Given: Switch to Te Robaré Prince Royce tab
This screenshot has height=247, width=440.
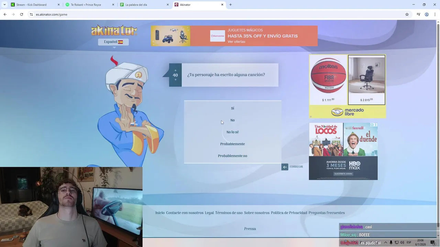Looking at the screenshot, I should pyautogui.click(x=89, y=5).
